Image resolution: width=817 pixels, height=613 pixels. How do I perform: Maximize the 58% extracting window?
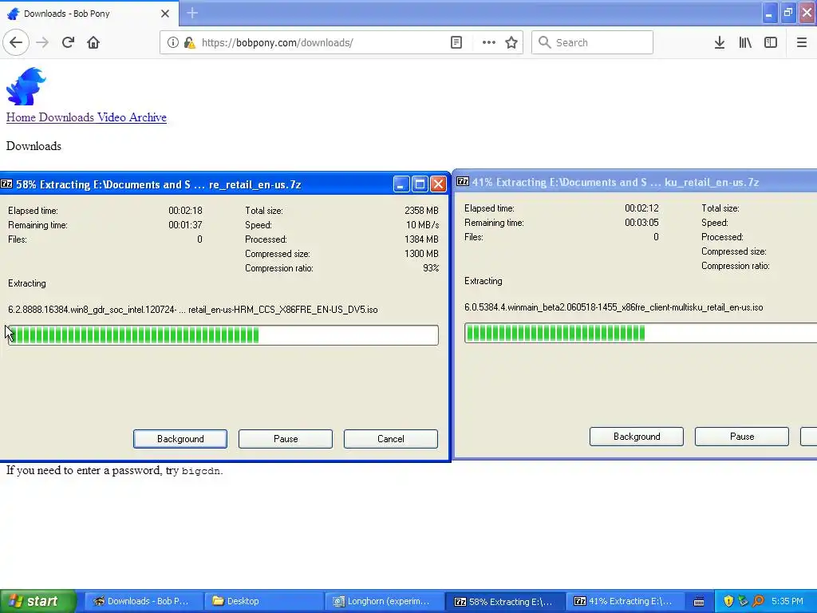pos(420,184)
